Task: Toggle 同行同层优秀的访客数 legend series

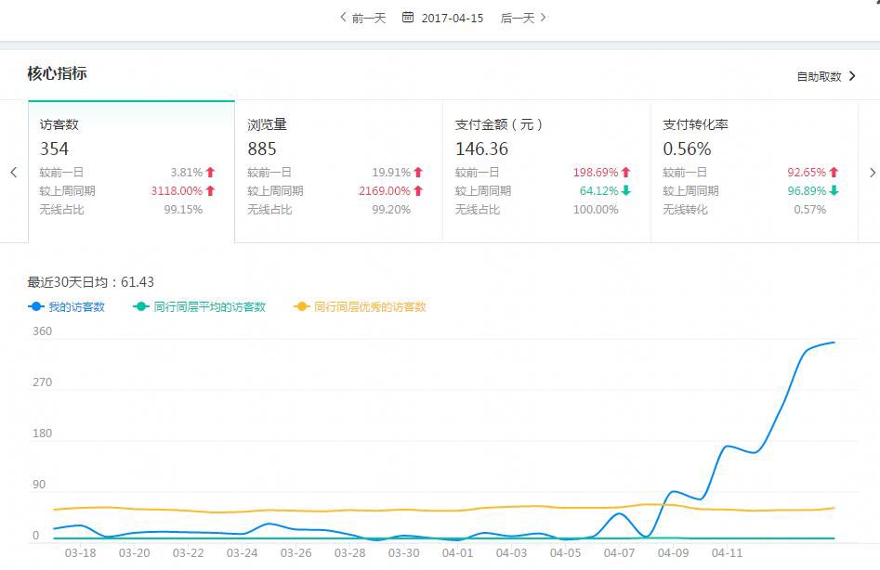Action: coord(360,306)
